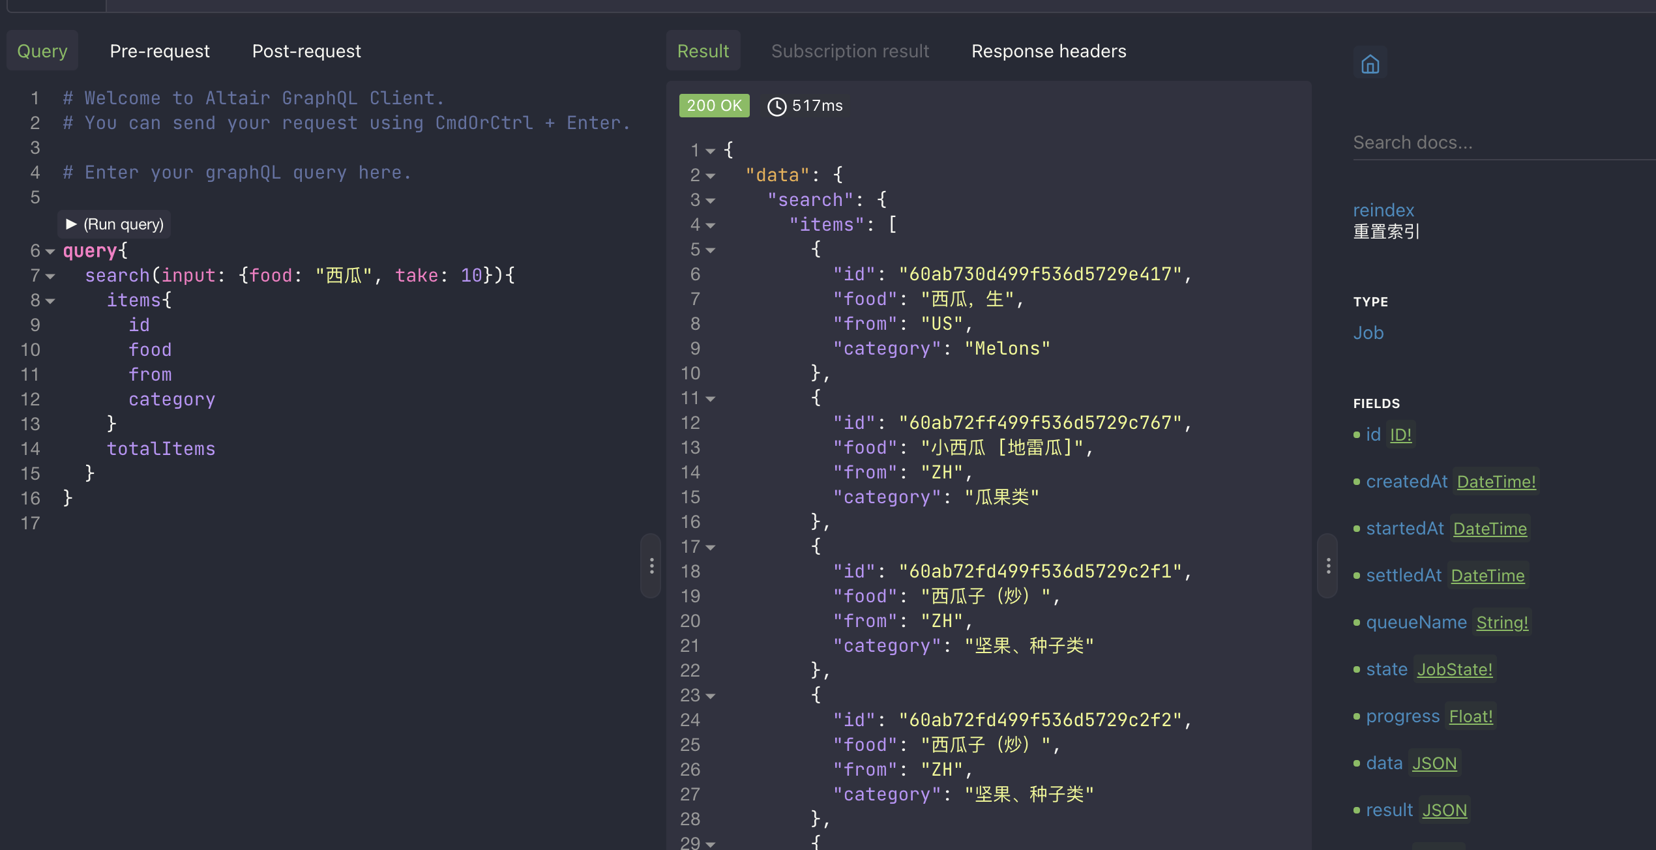Screen dimensions: 1656x850
Task: Click the Job type link
Action: click(x=1368, y=333)
